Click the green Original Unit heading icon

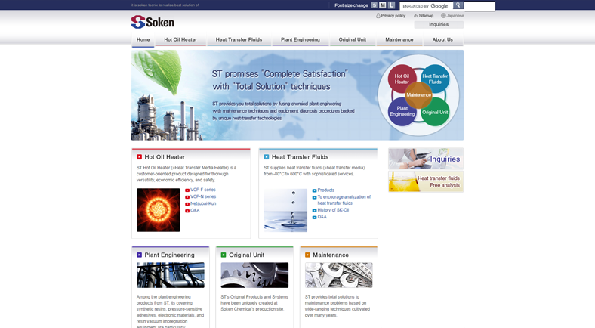coord(224,255)
